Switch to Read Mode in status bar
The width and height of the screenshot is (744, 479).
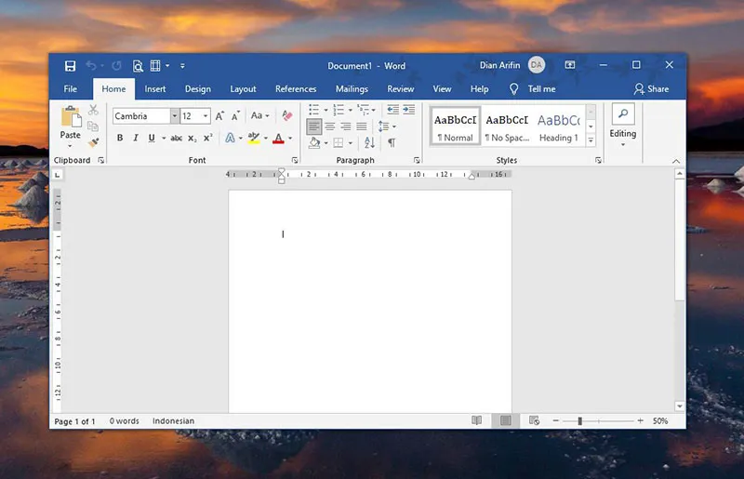tap(477, 421)
